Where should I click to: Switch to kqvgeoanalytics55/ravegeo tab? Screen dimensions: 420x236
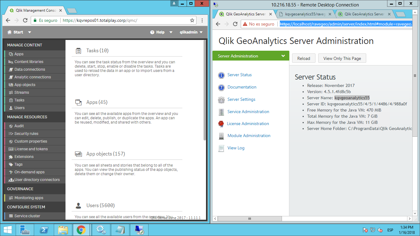[x=305, y=14]
